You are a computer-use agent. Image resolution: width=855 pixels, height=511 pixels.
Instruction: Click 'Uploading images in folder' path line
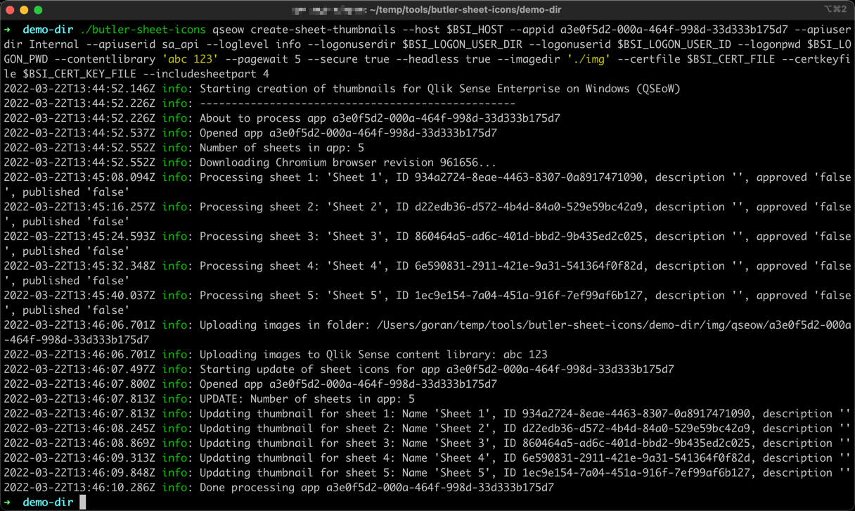427,332
